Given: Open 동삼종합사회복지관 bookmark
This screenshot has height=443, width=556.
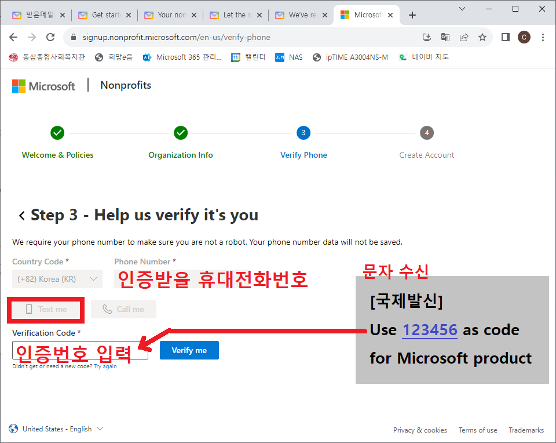Looking at the screenshot, I should (x=47, y=57).
